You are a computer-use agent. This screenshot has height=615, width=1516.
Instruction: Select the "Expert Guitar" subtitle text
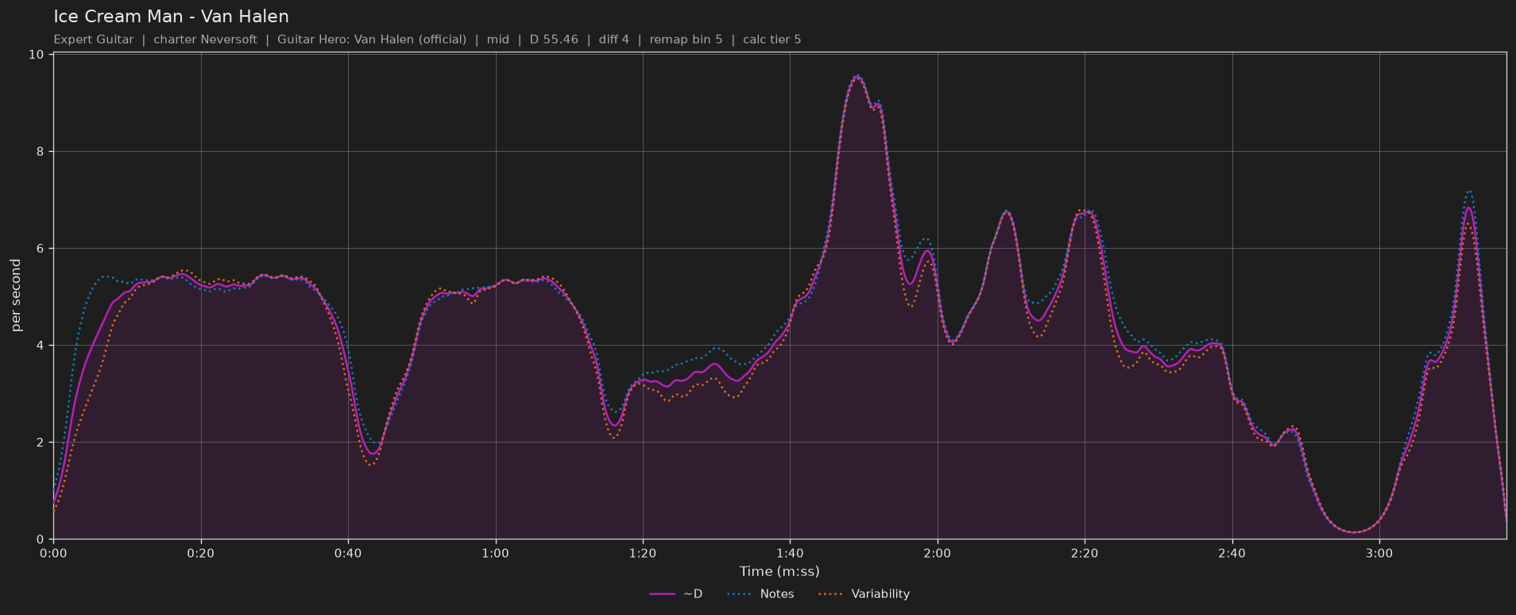coord(94,40)
